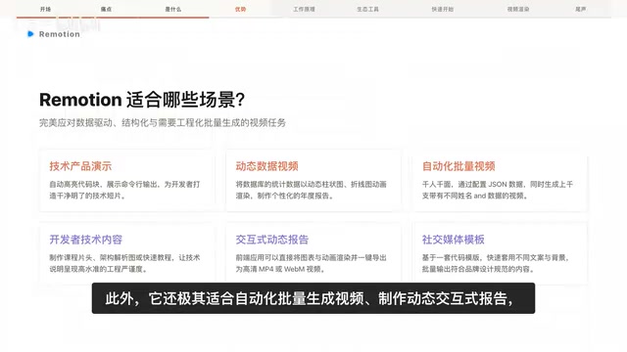Click the heading "Remotion 适合哪些场景?"
Screen dimensions: 627x352
142,100
